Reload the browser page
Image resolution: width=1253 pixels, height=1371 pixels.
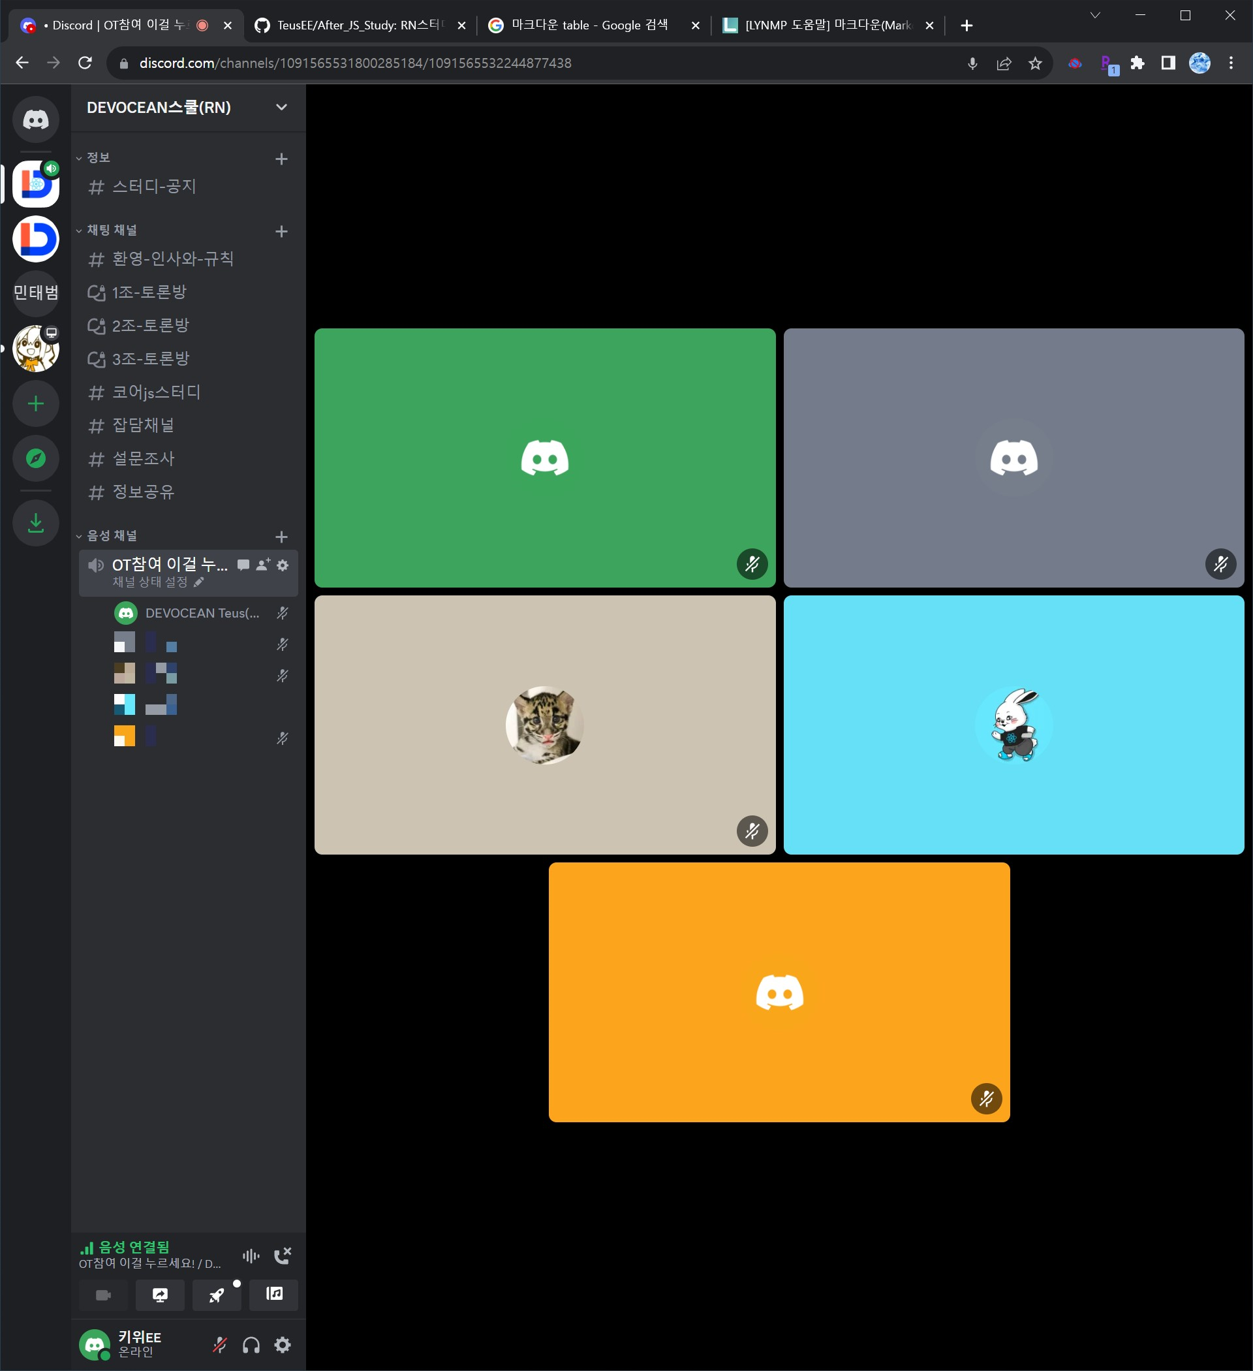[x=85, y=63]
